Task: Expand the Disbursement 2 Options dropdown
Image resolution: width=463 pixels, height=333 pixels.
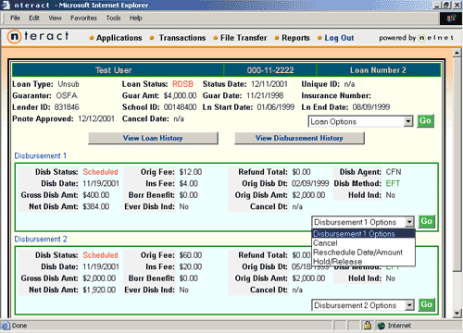Action: [409, 305]
